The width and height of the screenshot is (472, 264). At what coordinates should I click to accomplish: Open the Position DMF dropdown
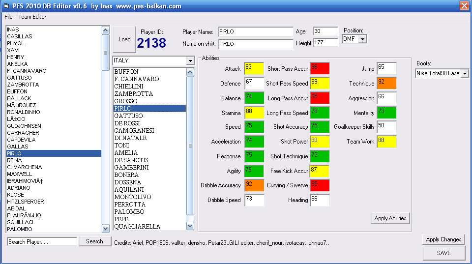click(x=362, y=39)
